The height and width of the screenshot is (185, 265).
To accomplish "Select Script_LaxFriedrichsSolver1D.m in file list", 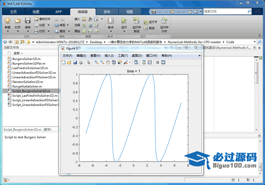I will click(x=34, y=95).
